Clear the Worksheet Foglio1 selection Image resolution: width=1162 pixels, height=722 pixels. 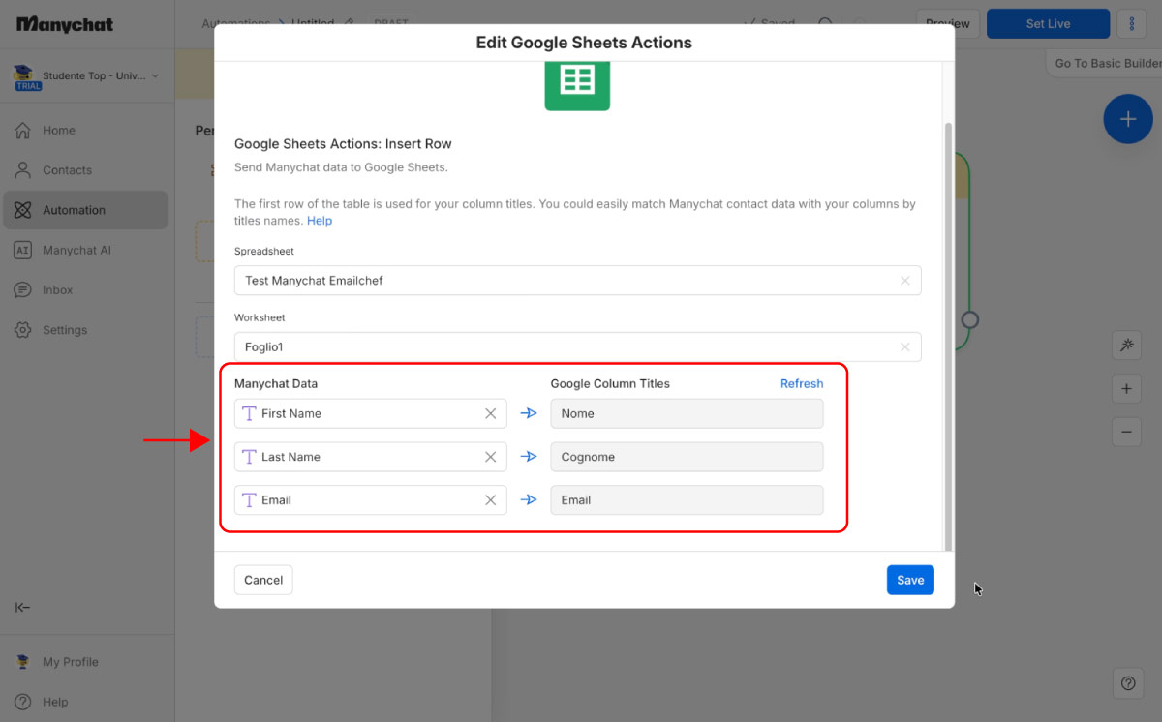coord(905,346)
